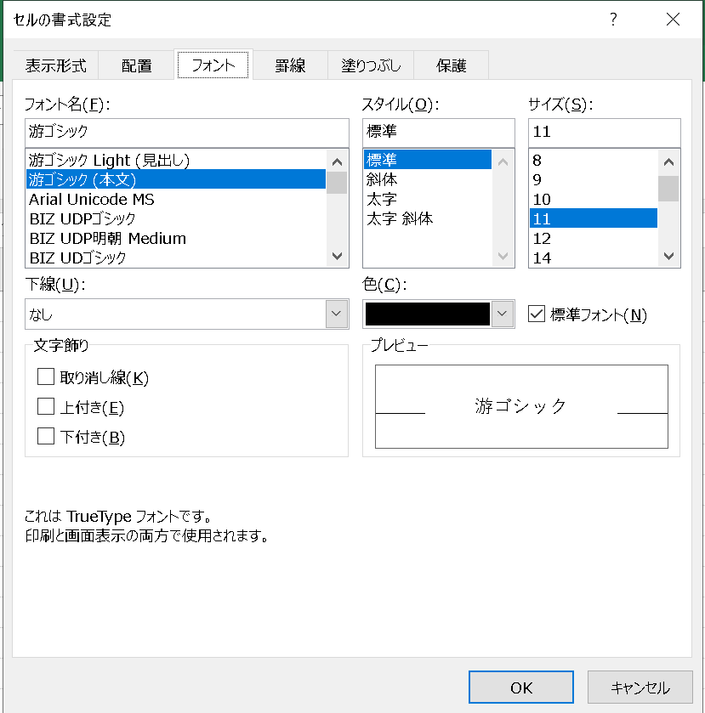Click the size list scroll up arrow
Screen dimensions: 705x713
668,161
